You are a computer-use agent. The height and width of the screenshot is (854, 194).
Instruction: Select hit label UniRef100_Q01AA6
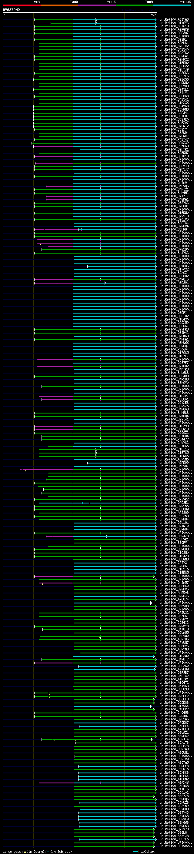(174, 266)
